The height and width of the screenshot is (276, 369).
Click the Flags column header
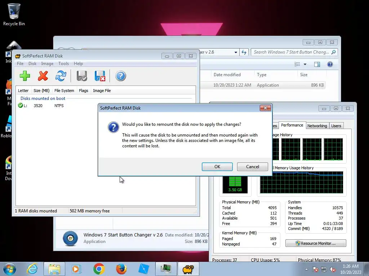coord(83,91)
